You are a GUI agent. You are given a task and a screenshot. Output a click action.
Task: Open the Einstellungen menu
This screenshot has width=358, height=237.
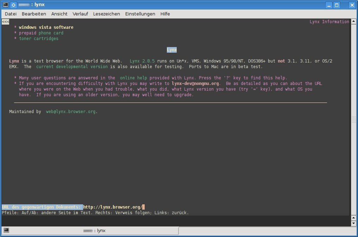coord(140,14)
